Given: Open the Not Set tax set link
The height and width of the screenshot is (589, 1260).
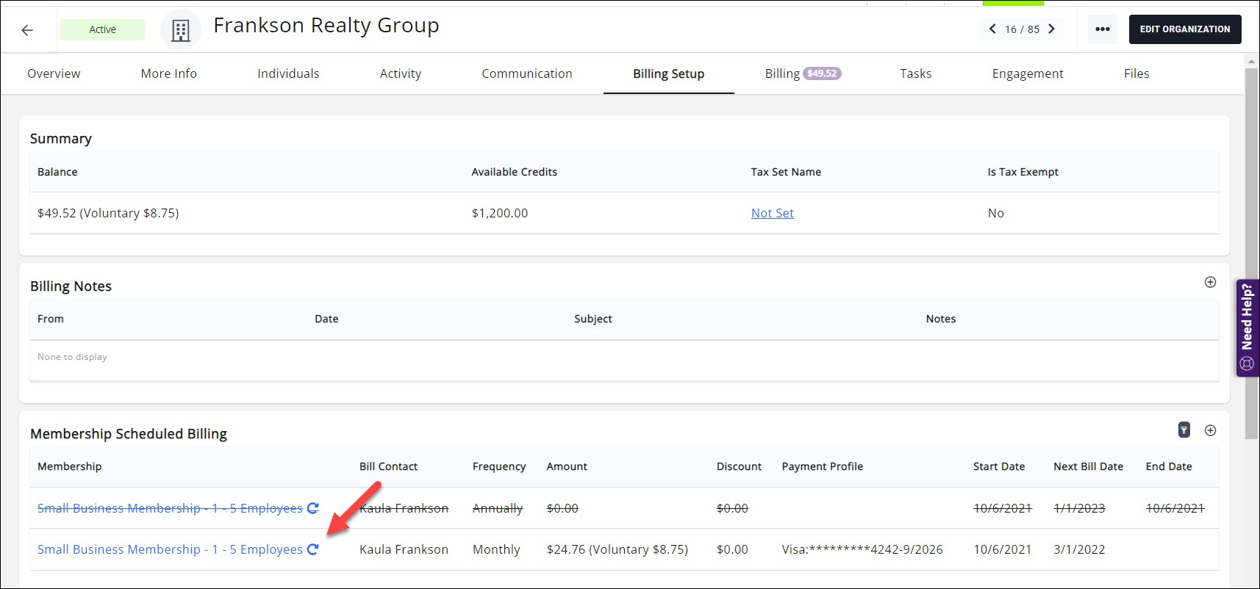Looking at the screenshot, I should 772,213.
